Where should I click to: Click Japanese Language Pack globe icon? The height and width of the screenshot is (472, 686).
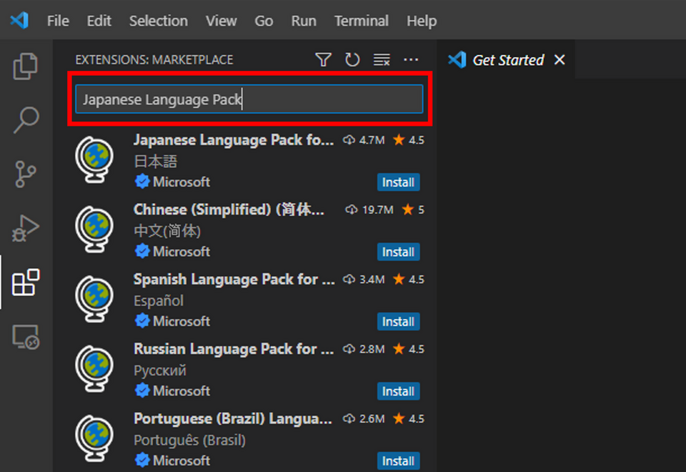tap(94, 159)
